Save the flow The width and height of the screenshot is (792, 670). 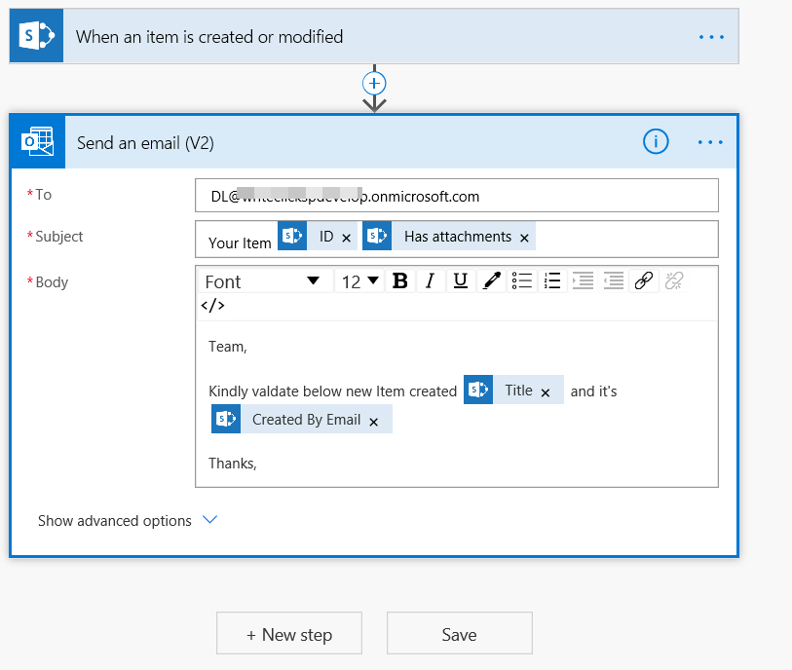coord(459,633)
